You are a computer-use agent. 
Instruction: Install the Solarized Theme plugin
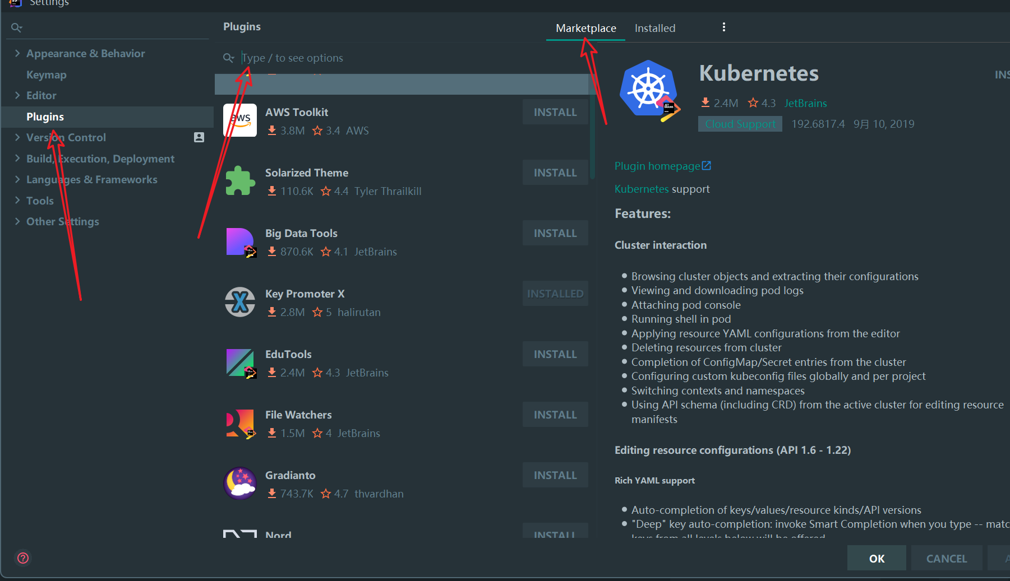555,173
